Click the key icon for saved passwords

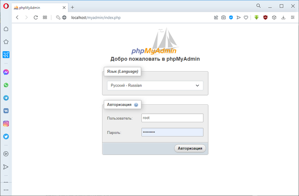pos(58,17)
